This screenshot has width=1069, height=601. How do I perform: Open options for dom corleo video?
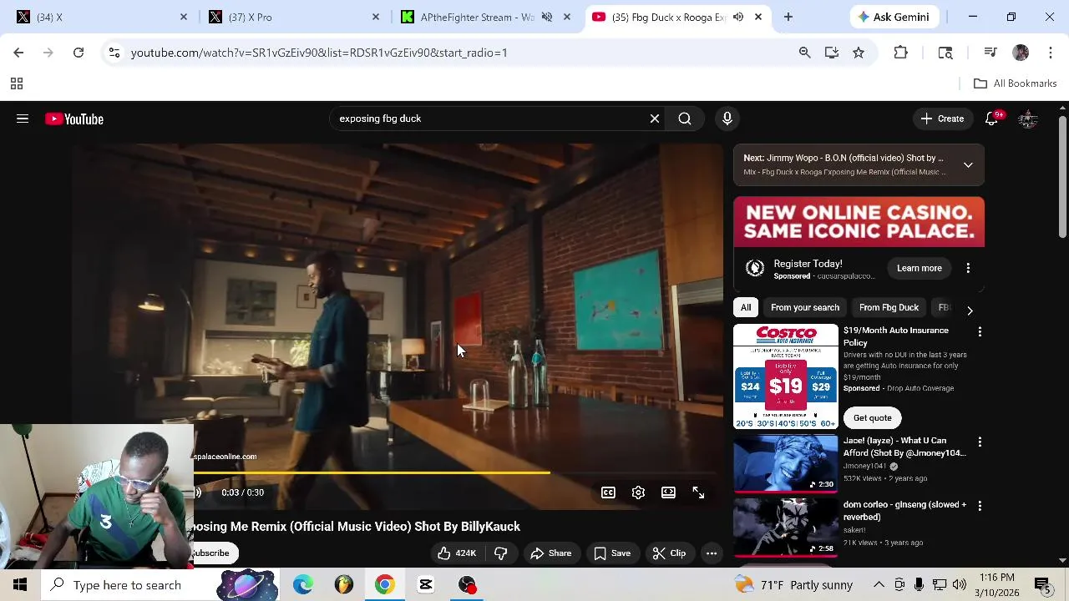tap(980, 506)
